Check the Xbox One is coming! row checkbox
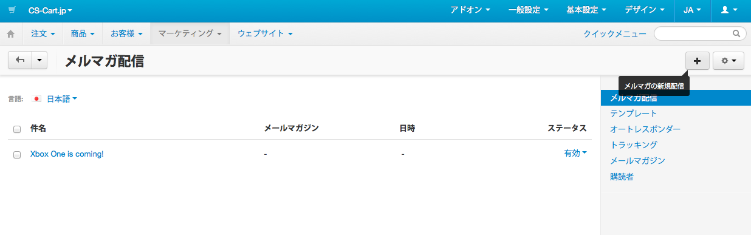751x235 pixels. (17, 155)
